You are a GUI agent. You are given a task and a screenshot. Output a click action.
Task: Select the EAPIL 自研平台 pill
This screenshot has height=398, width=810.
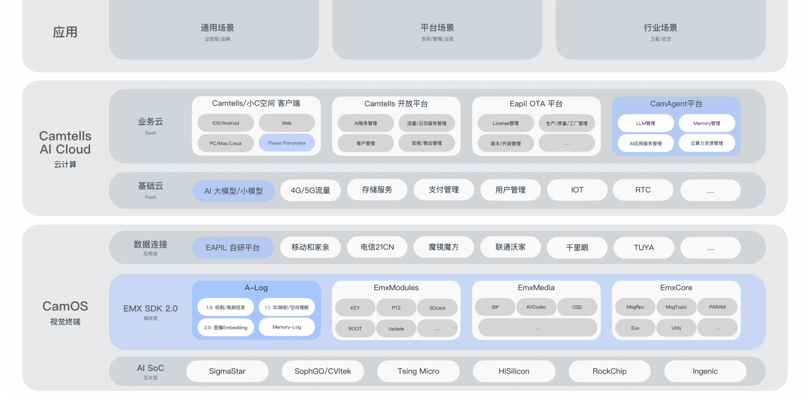[x=233, y=247]
